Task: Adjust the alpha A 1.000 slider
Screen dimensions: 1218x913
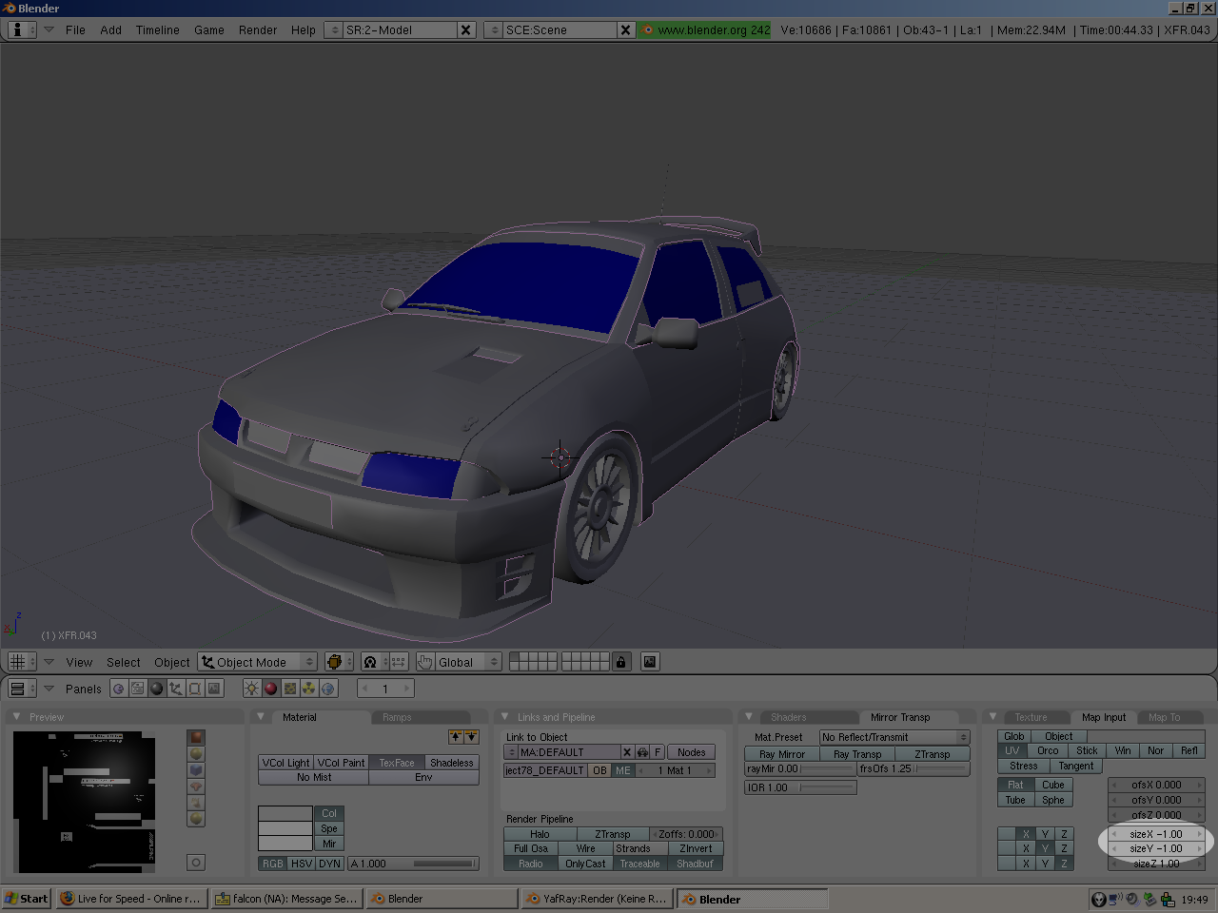Action: click(x=413, y=864)
